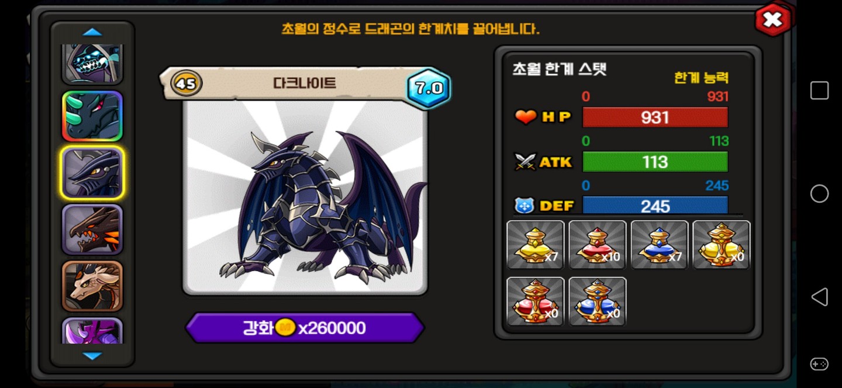Image resolution: width=842 pixels, height=388 pixels.
Task: Choose the green-horned rainbow-framed dragon
Action: (92, 116)
